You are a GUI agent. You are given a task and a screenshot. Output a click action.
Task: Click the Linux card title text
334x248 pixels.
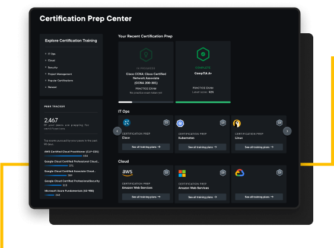(x=239, y=138)
